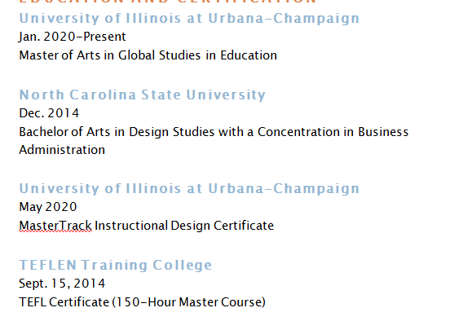
Task: Place cursor in the word Administration
Action: click(62, 150)
